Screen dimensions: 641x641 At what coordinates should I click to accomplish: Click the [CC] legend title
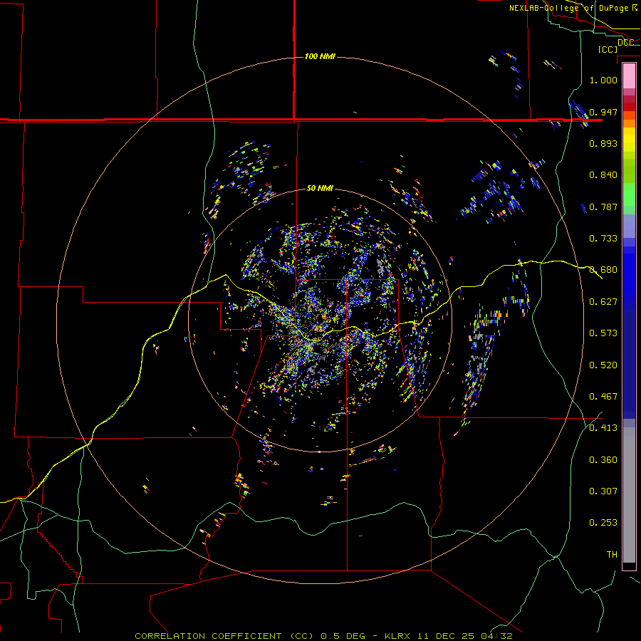(x=608, y=49)
